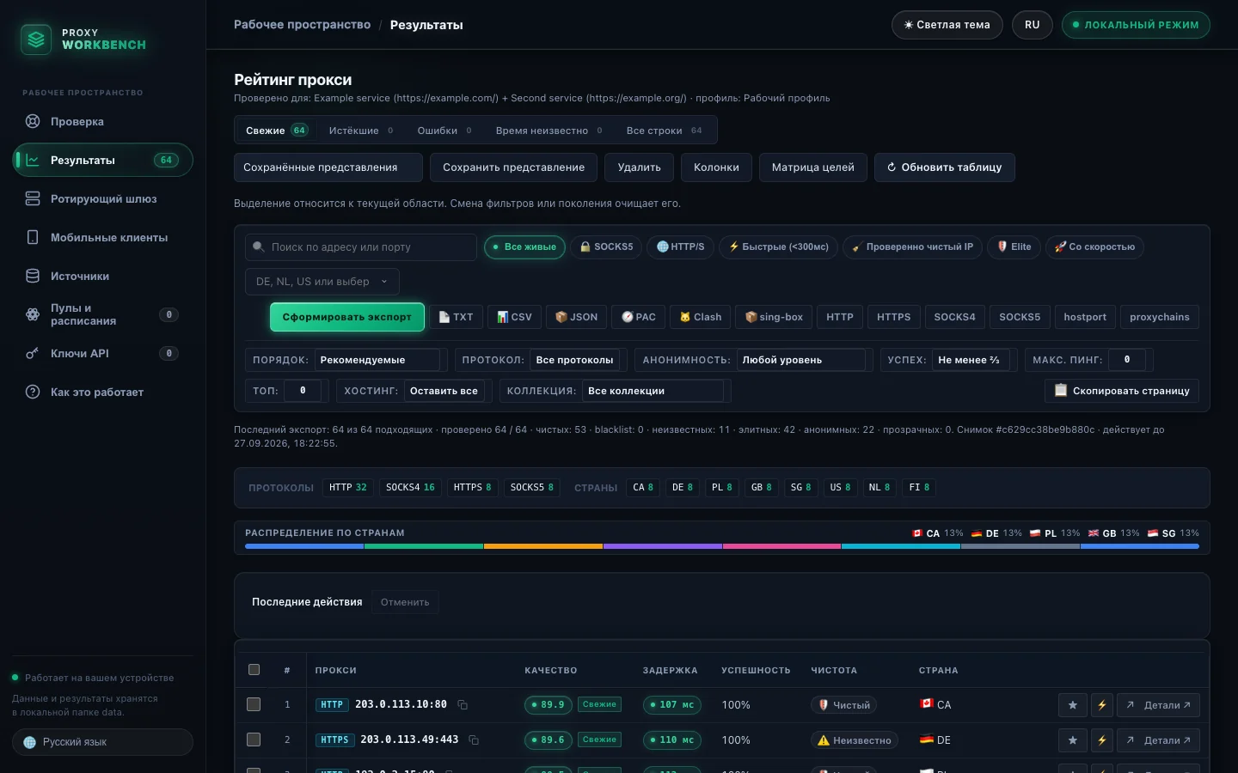Toggle the SOCKS5 filter chip
This screenshot has width=1238, height=773.
tap(606, 247)
